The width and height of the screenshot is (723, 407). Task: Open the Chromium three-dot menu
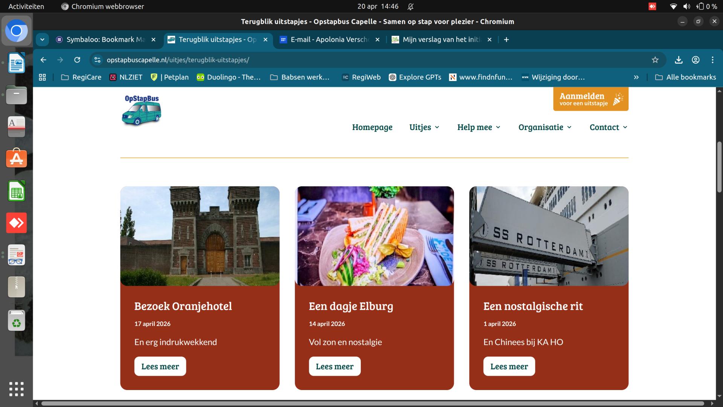pyautogui.click(x=712, y=60)
